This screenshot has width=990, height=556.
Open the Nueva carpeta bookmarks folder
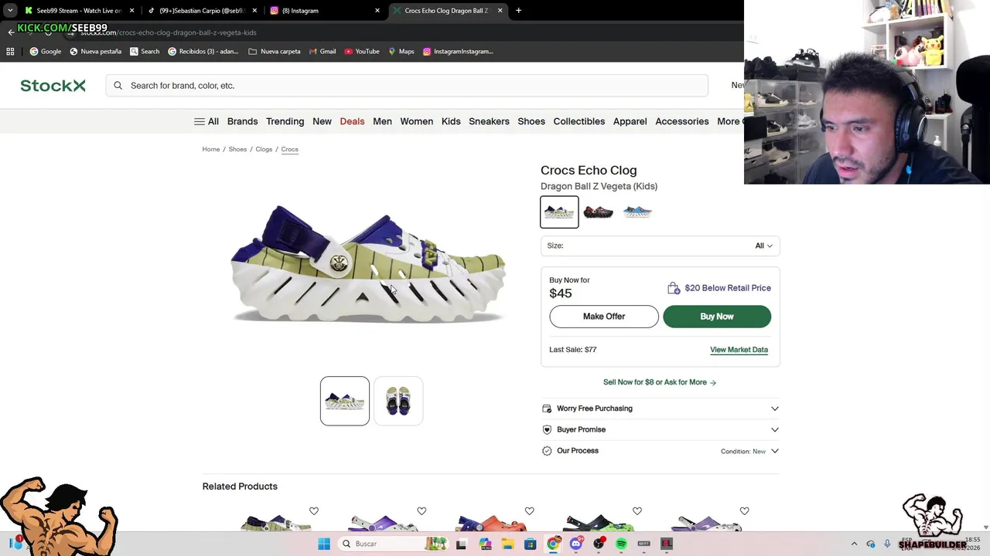click(x=275, y=51)
